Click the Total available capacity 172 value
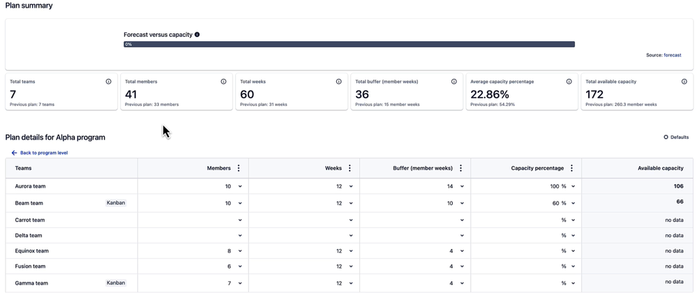697x295 pixels. click(594, 94)
